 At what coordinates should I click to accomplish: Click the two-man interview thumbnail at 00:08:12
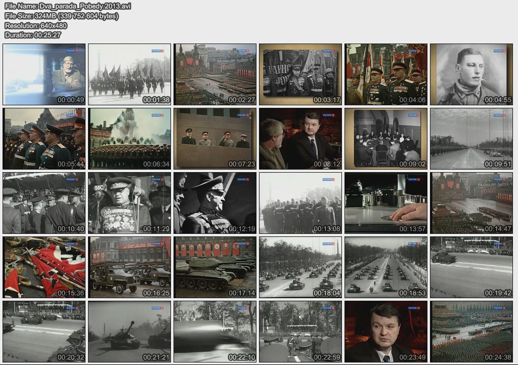(x=300, y=138)
